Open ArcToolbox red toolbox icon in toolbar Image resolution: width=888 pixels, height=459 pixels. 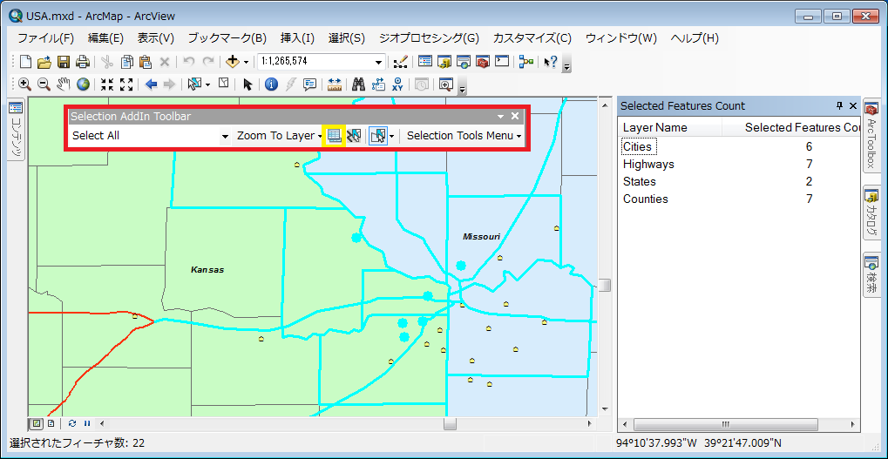coord(483,61)
